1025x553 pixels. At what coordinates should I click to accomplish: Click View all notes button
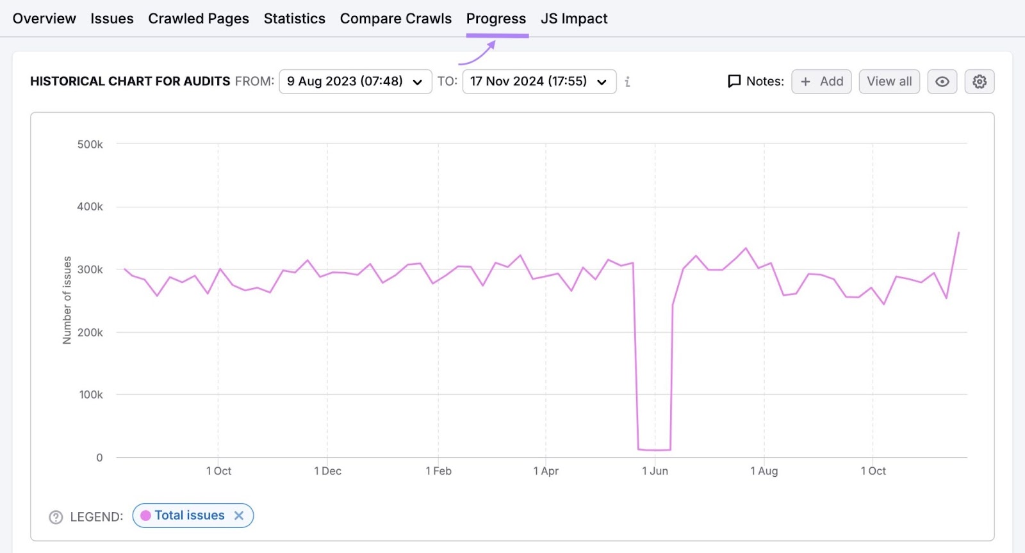(x=889, y=81)
